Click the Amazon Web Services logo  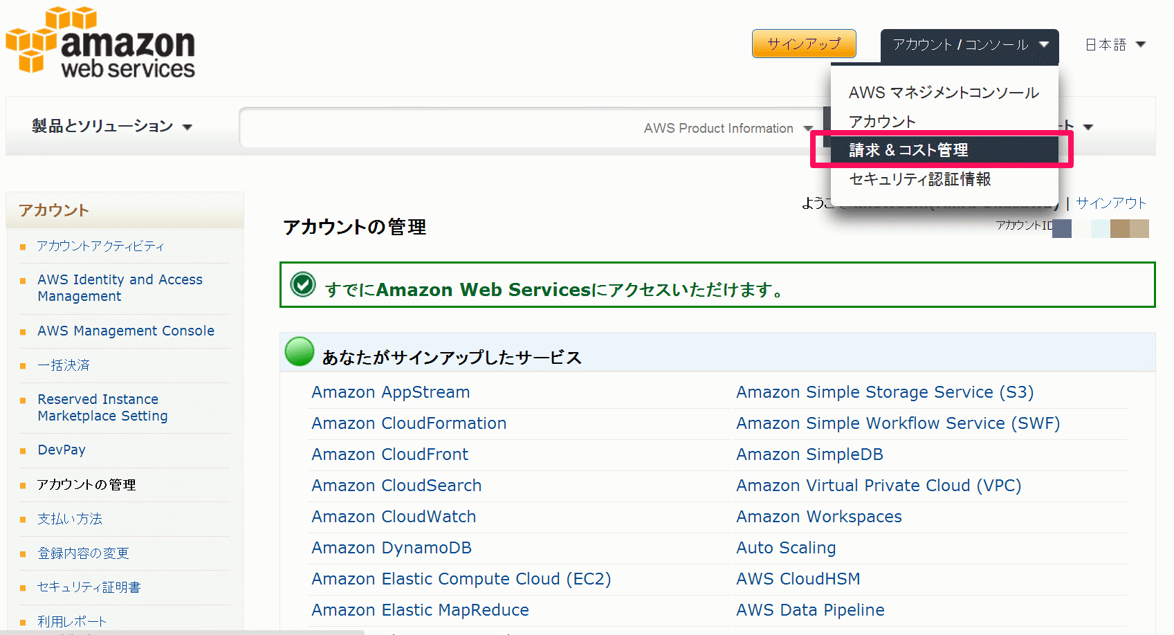pyautogui.click(x=101, y=42)
